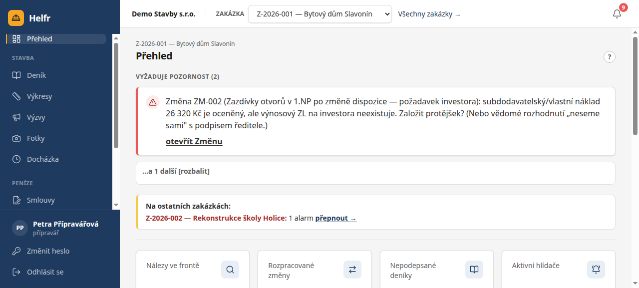Image resolution: width=639 pixels, height=288 pixels.
Task: Open the Aktivní hlídače card
Action: [x=559, y=269]
